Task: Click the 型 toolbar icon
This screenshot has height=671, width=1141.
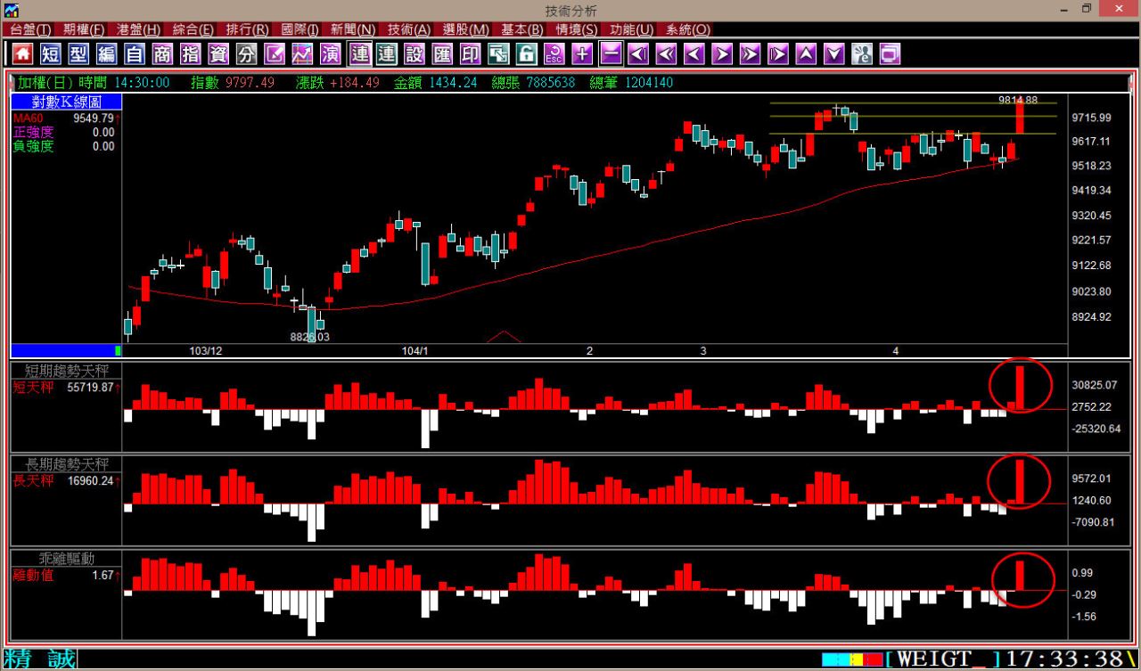Action: click(x=78, y=54)
